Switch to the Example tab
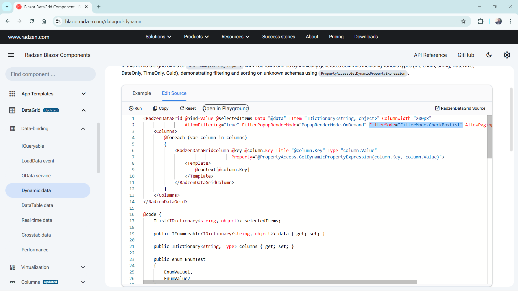The width and height of the screenshot is (518, 291). [142, 93]
